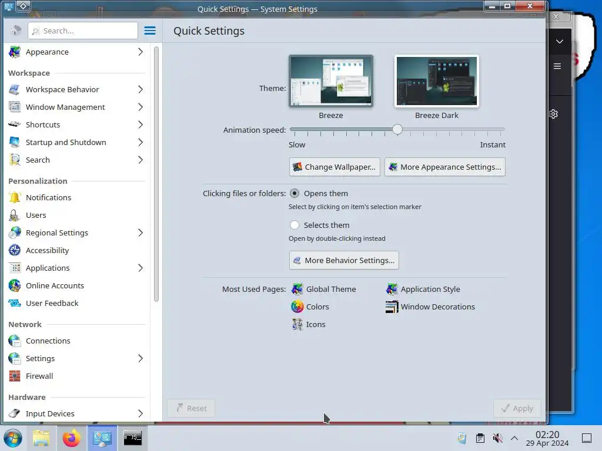Click the Connections network icon
The height and width of the screenshot is (451, 602).
[x=15, y=341]
